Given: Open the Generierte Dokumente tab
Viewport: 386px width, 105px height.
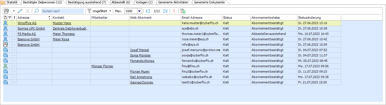Looking at the screenshot, I should pyautogui.click(x=209, y=2).
